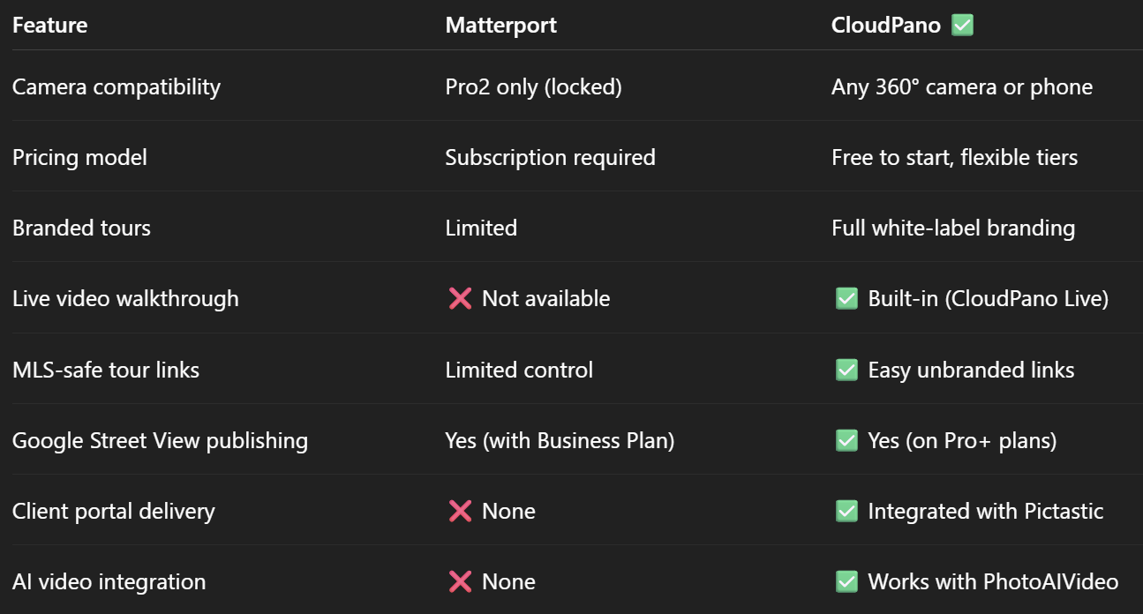
Task: Click Subscription required cell
Action: pos(551,158)
